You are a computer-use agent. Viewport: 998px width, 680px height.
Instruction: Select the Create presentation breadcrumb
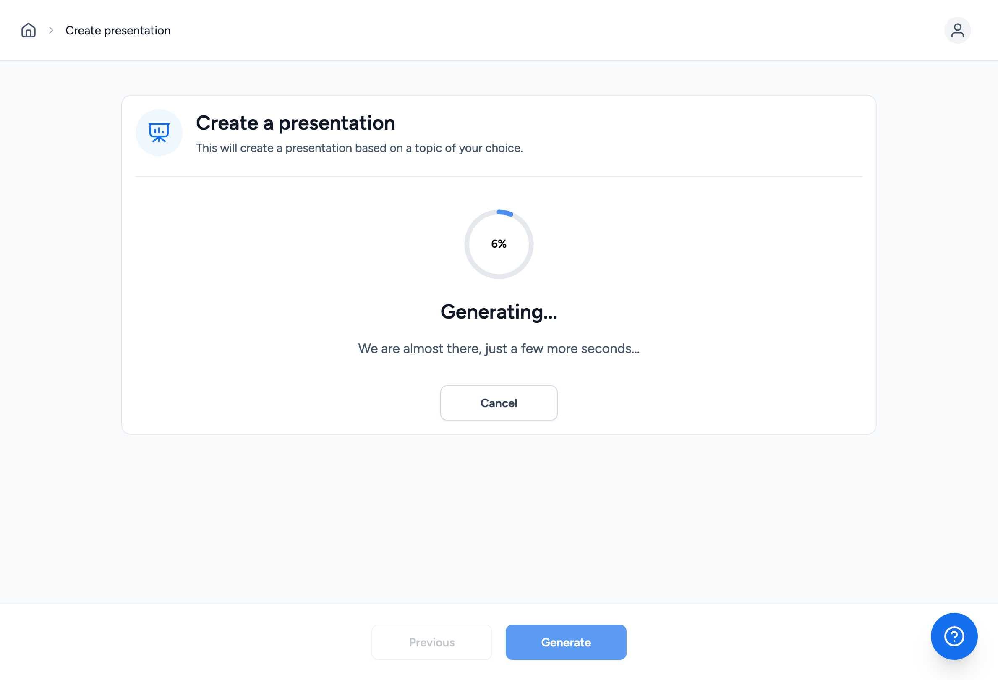point(118,31)
